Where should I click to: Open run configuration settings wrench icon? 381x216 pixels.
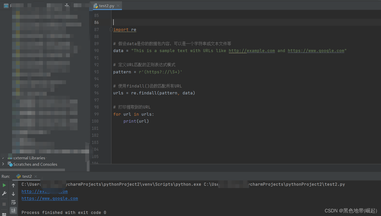pyautogui.click(x=4, y=194)
